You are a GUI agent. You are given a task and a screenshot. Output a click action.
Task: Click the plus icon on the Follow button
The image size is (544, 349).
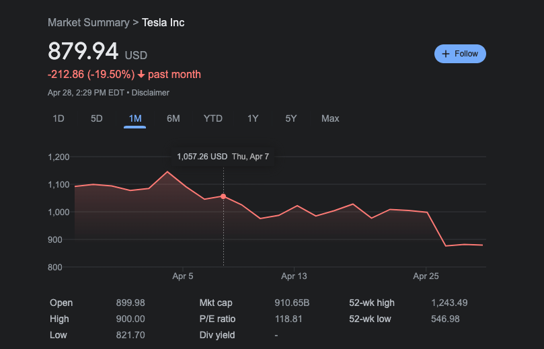click(x=446, y=54)
